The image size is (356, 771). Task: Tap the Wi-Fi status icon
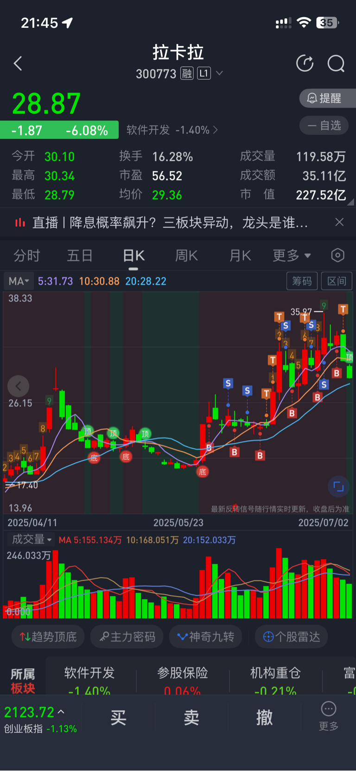click(304, 22)
